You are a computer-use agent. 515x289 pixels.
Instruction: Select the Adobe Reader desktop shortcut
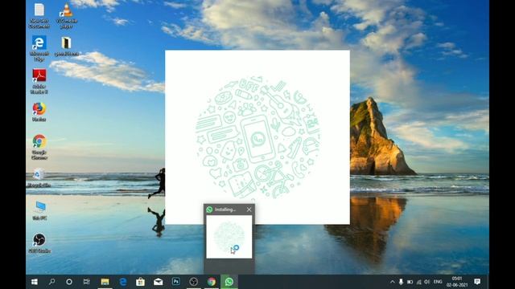coord(39,81)
